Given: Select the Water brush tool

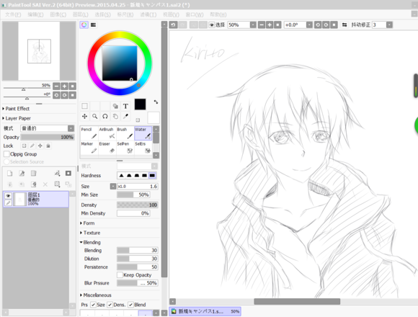Looking at the screenshot, I should click(143, 133).
